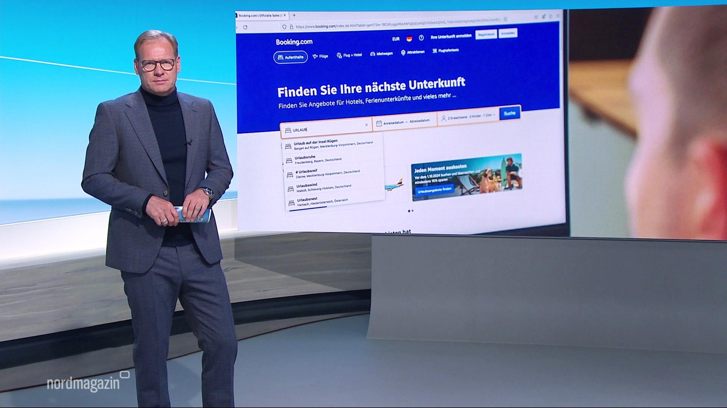Viewport: 727px width, 408px height.
Task: Click the person icon in guests field
Action: point(443,119)
